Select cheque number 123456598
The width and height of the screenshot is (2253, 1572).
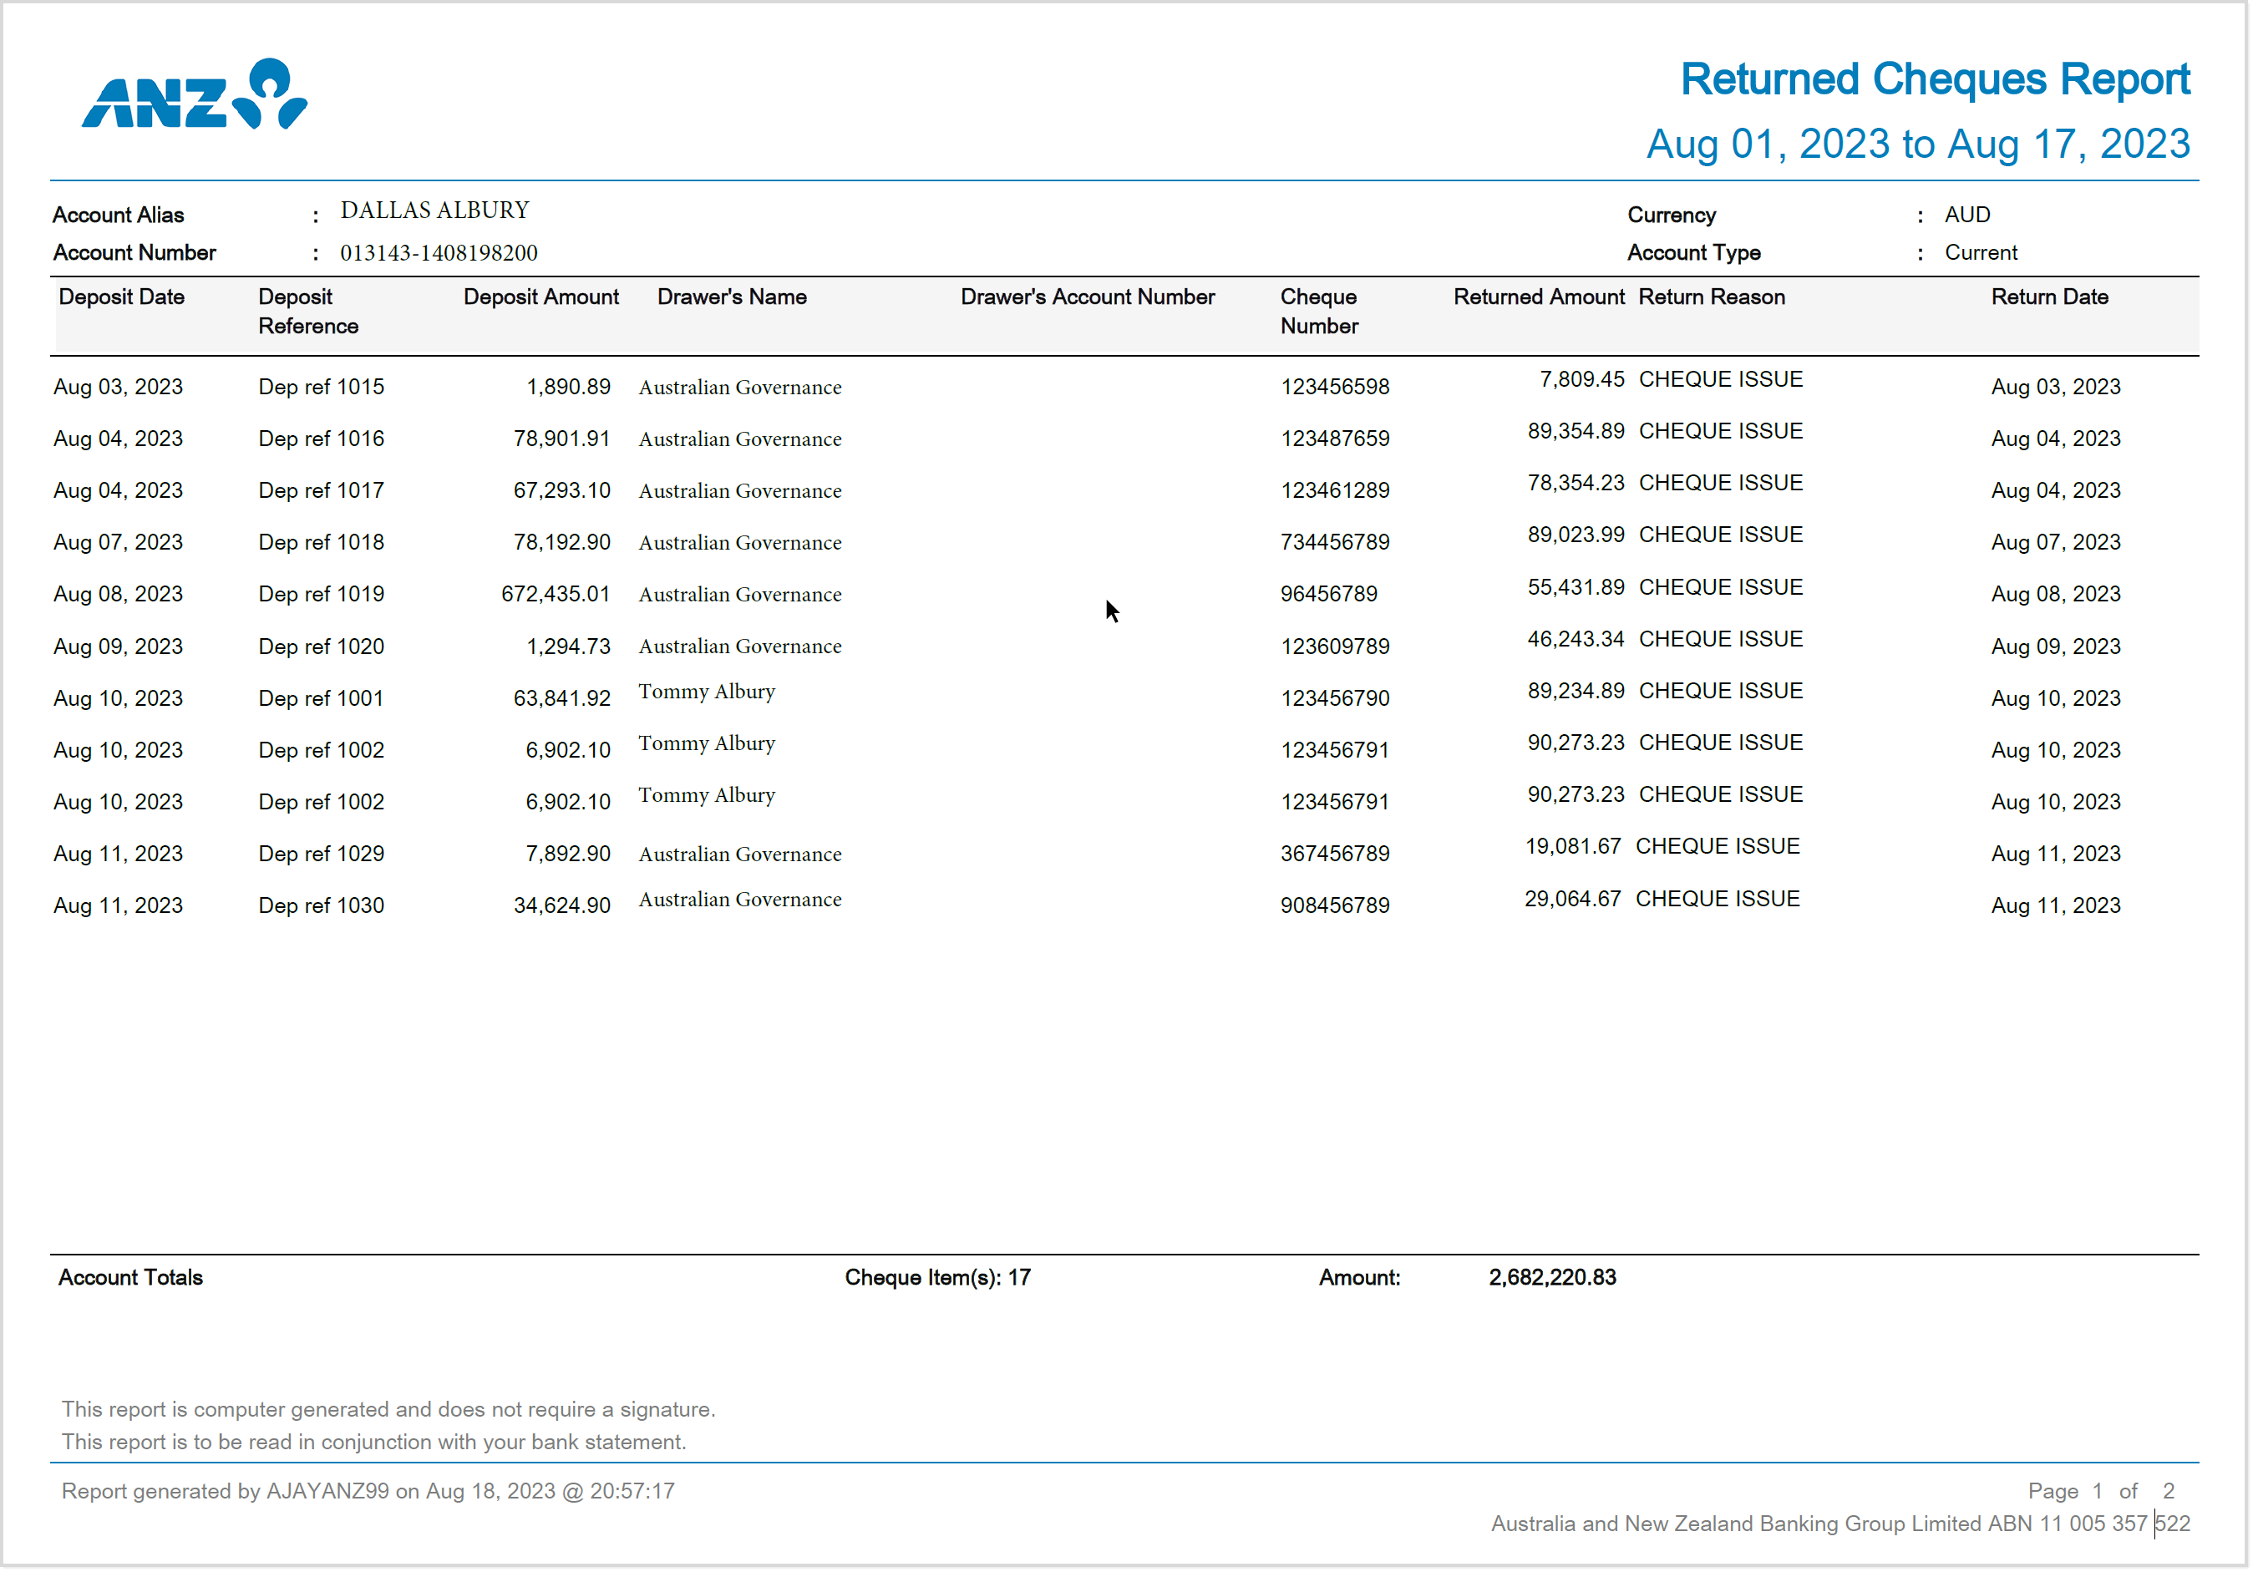[1335, 387]
